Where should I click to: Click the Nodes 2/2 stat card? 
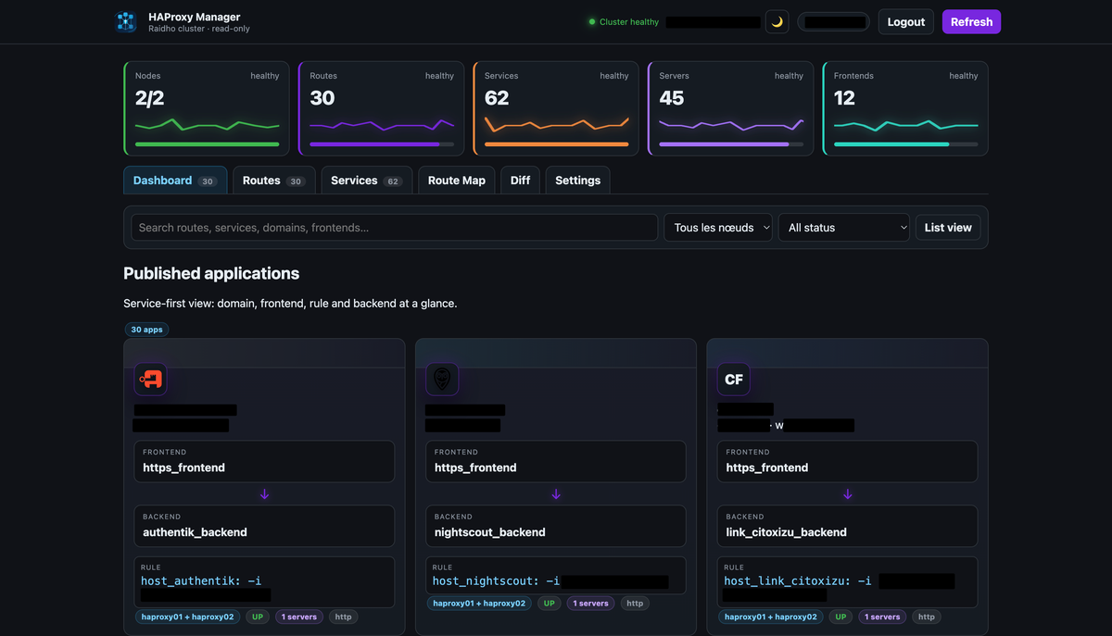(x=207, y=108)
